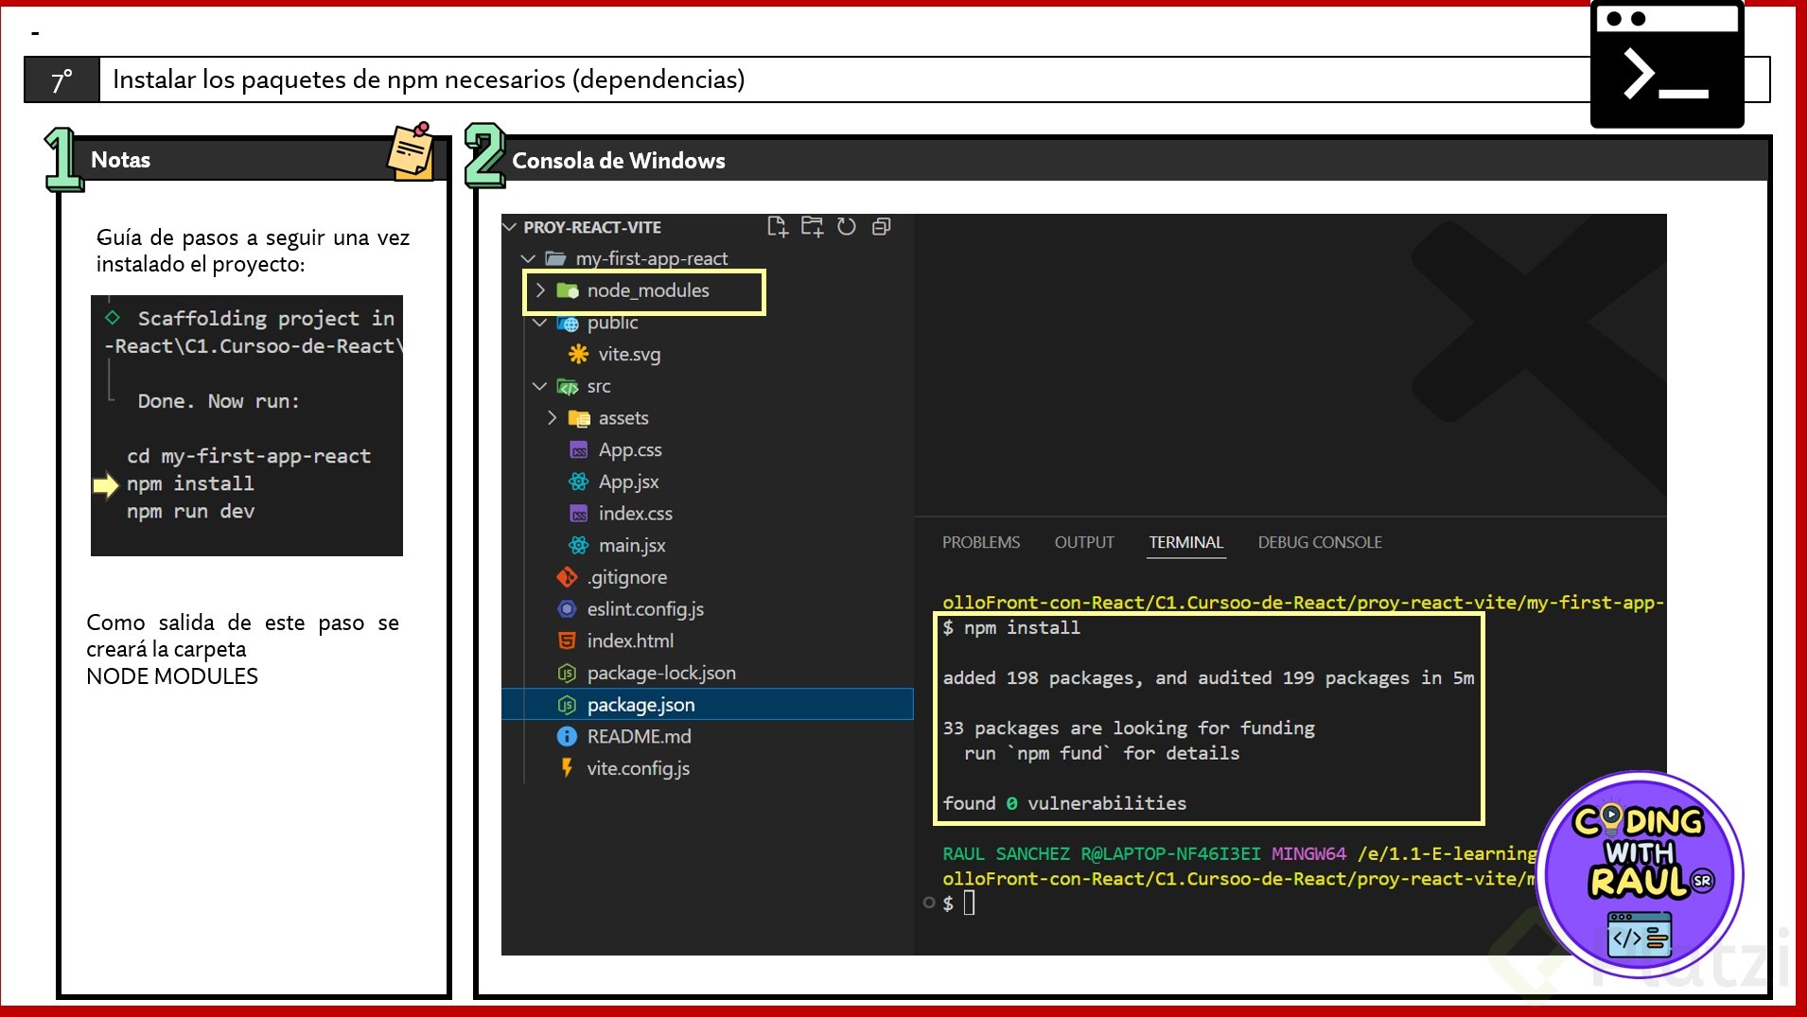This screenshot has height=1017, width=1808.
Task: Click the 'added 198 packages' terminal line
Action: tap(1208, 677)
